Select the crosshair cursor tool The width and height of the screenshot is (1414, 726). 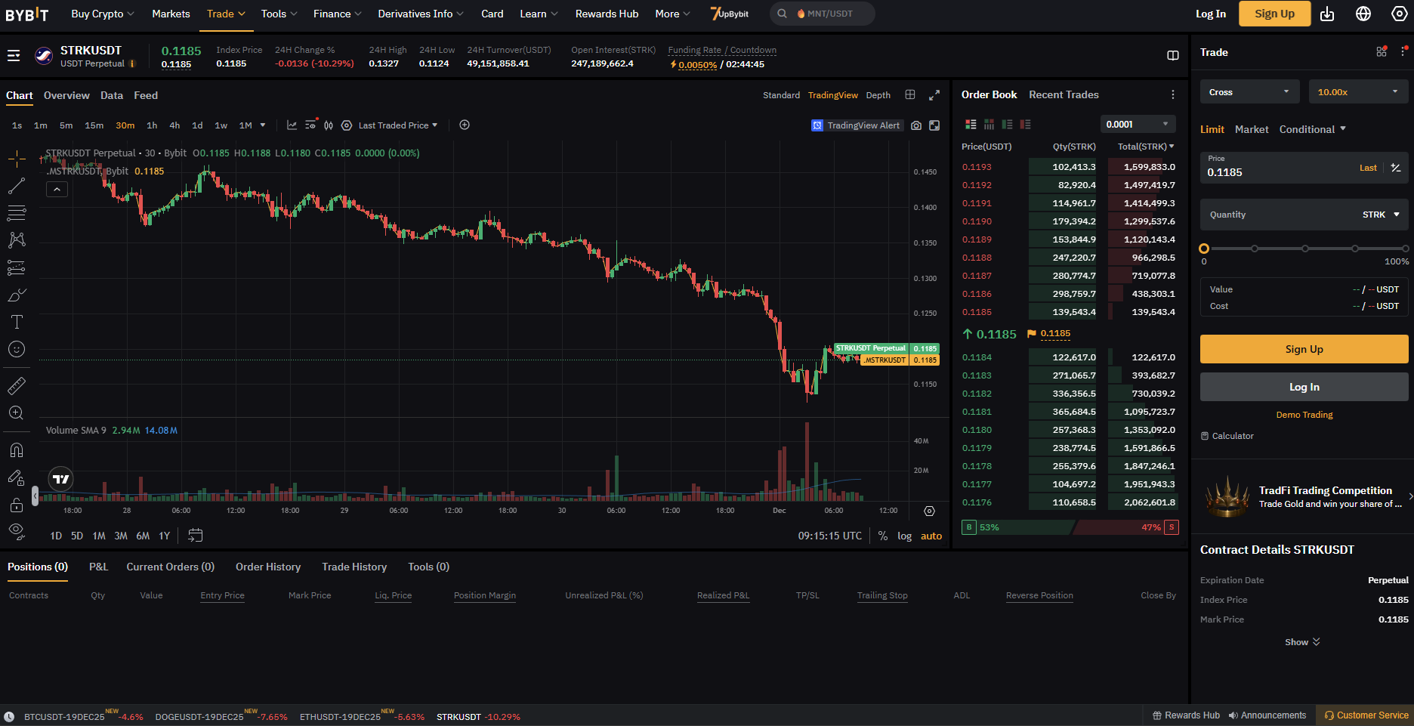[x=17, y=159]
